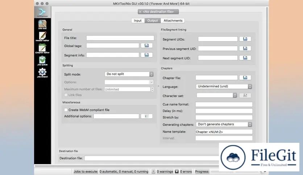Image resolution: width=303 pixels, height=175 pixels.
Task: Open the Chapter editor tool
Action: [42, 48]
